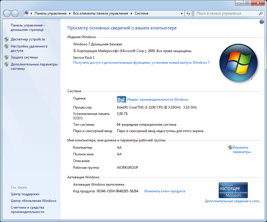This screenshot has height=222, width=267.
Task: Click the Forward navigation arrow button
Action: (x=15, y=13)
